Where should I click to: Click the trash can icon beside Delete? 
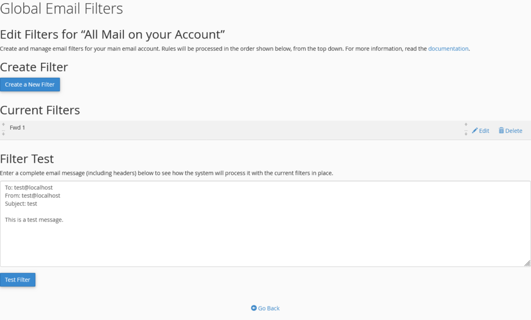pyautogui.click(x=501, y=131)
